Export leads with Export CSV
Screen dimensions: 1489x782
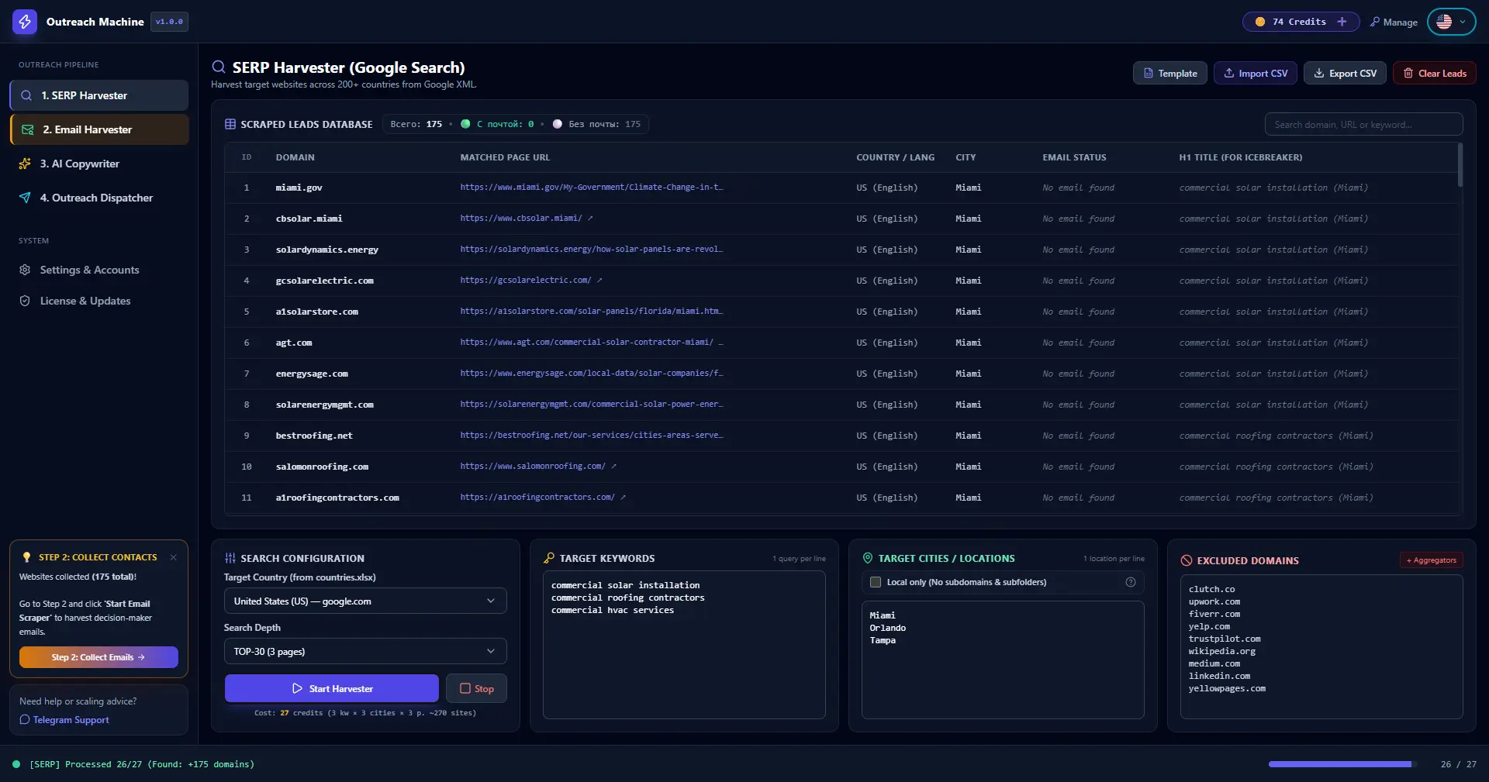coord(1345,73)
